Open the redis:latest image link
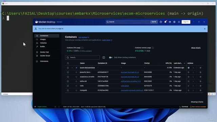Viewport: 217px width, 122px height. pos(125,86)
